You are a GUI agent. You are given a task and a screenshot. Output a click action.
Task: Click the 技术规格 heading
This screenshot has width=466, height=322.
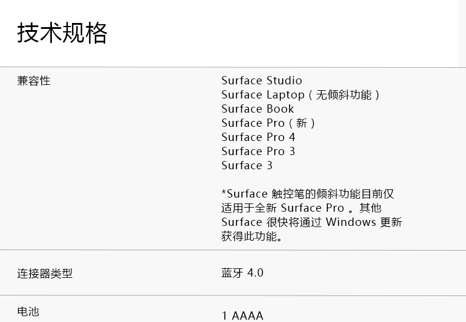pos(63,33)
